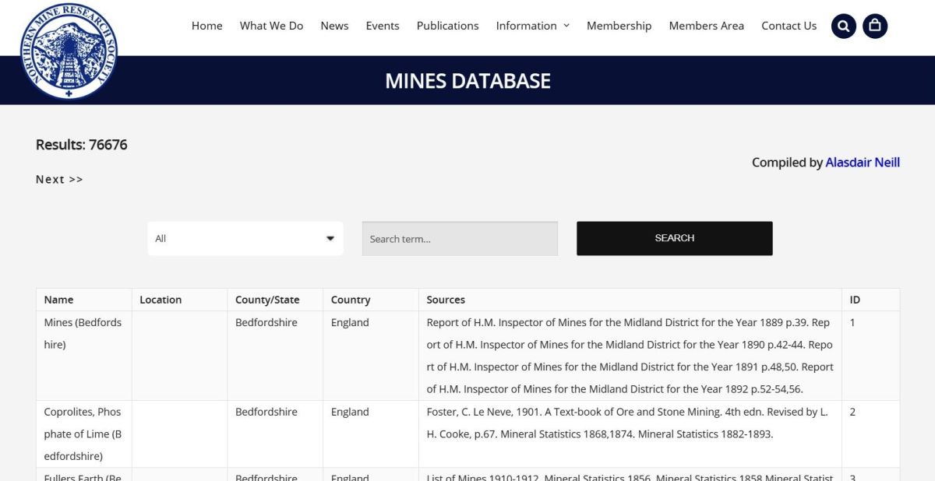The height and width of the screenshot is (481, 935).
Task: Open the Events menu item
Action: click(383, 26)
